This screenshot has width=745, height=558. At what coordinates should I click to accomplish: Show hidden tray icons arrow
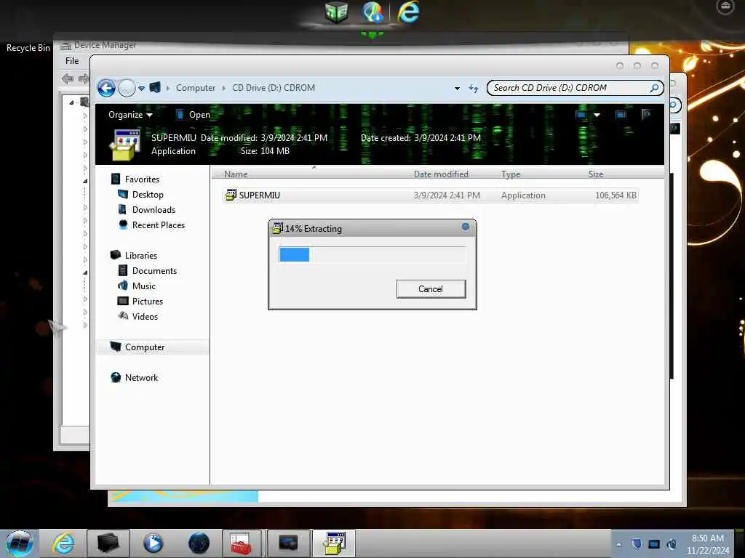click(618, 544)
